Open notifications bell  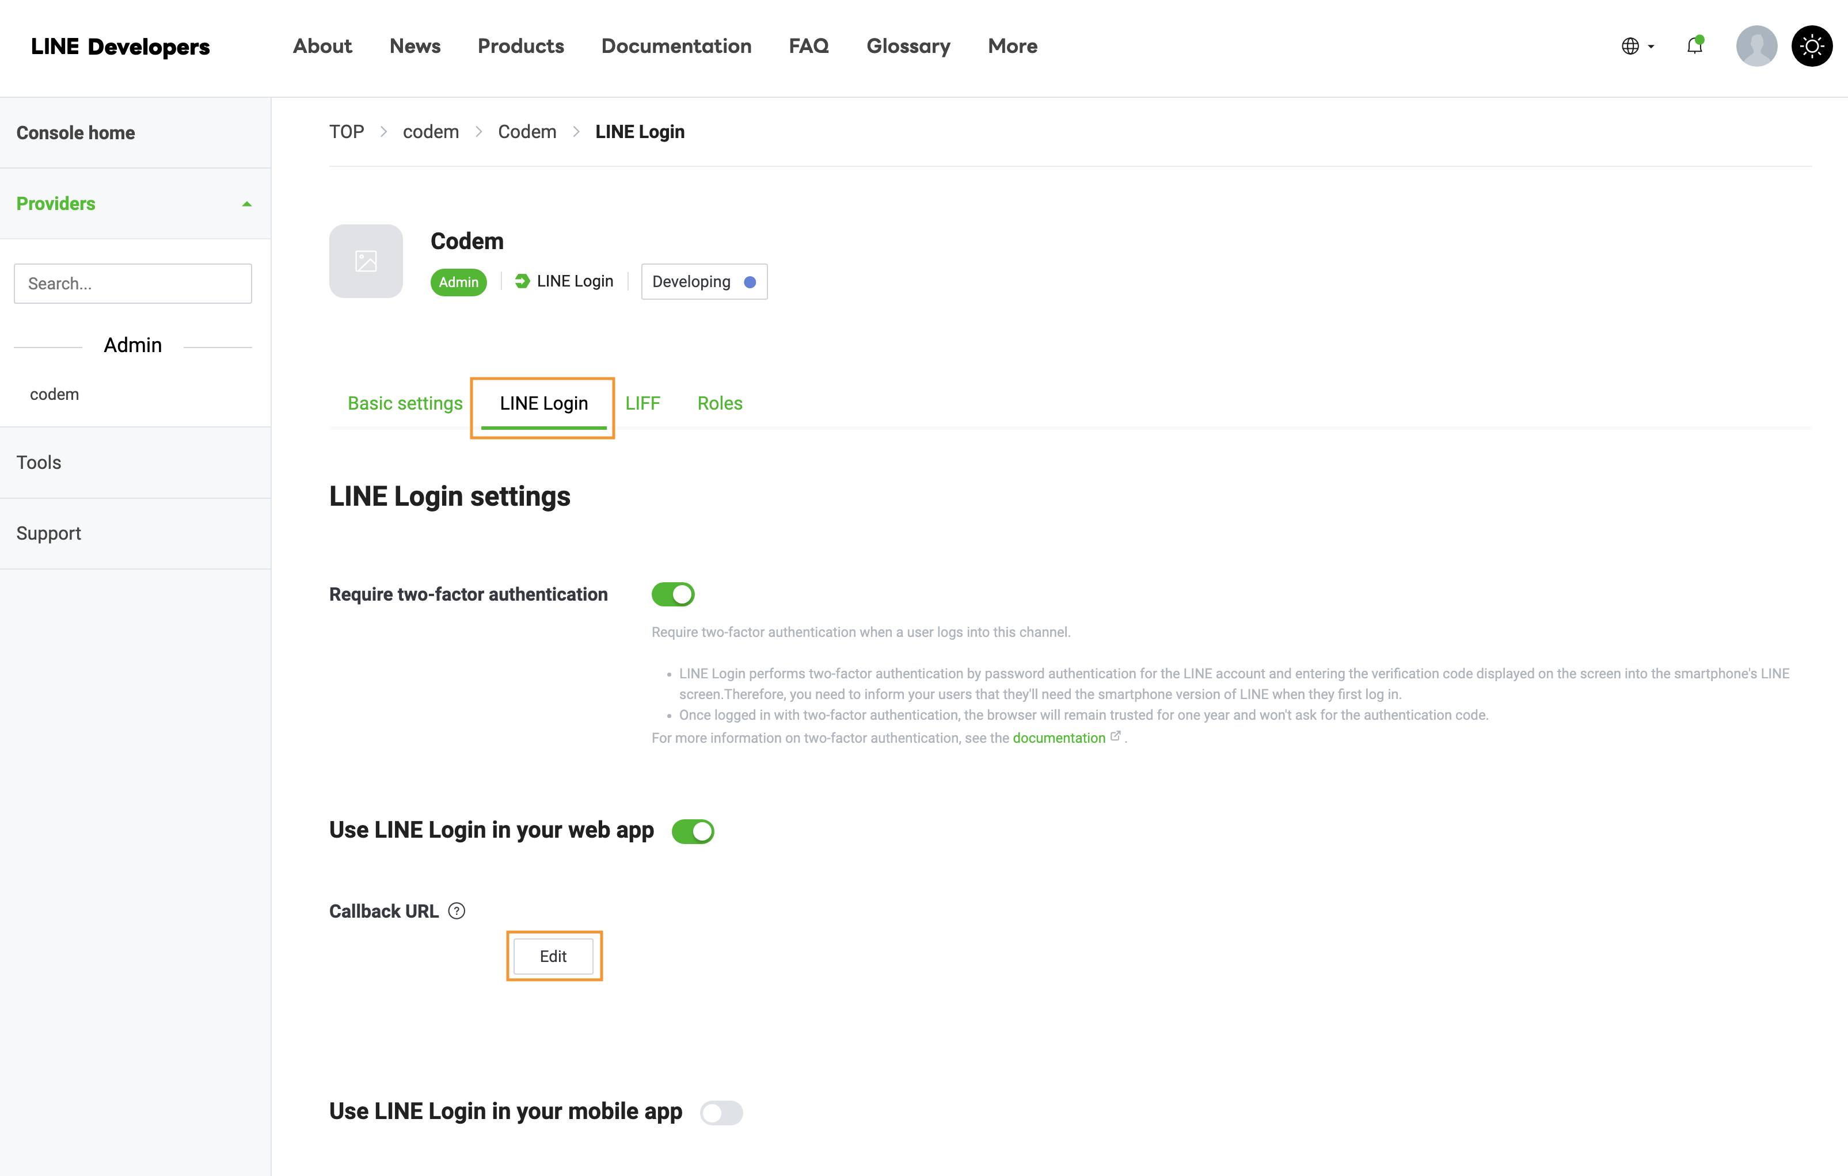pyautogui.click(x=1694, y=46)
